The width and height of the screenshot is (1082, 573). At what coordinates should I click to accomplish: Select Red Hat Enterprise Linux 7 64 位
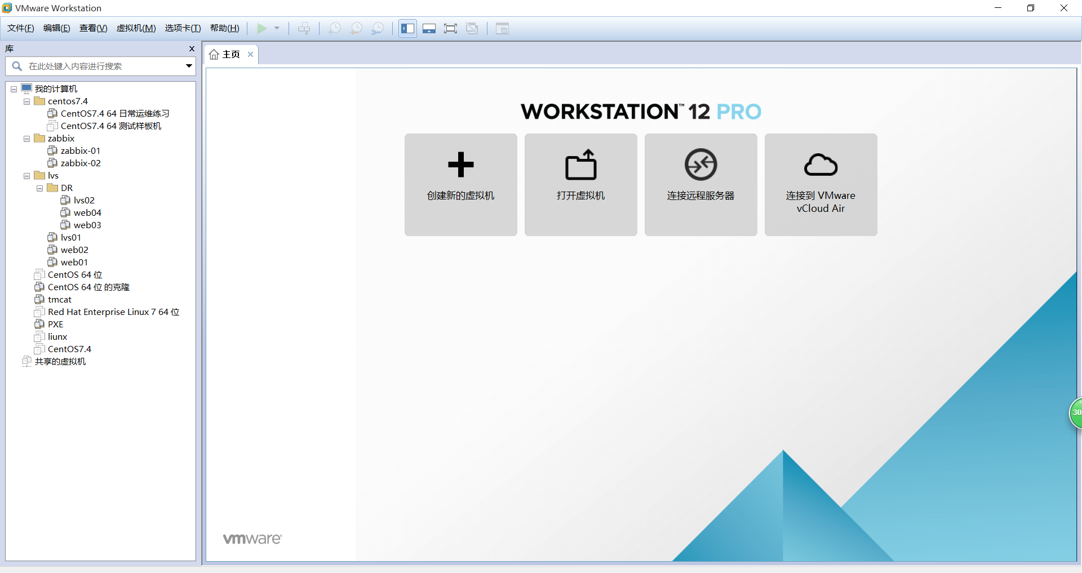pyautogui.click(x=113, y=312)
